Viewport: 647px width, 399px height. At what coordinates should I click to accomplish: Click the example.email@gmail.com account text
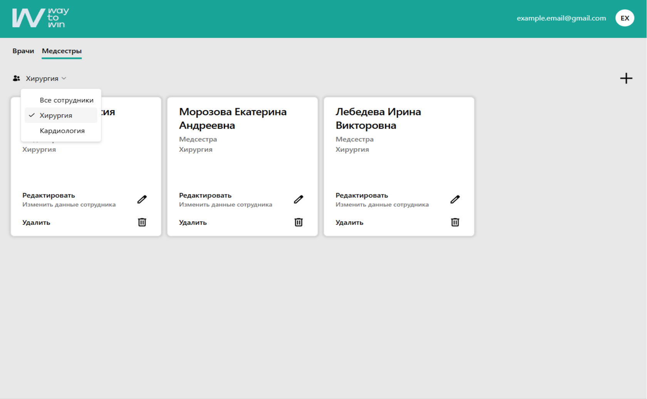tap(561, 18)
